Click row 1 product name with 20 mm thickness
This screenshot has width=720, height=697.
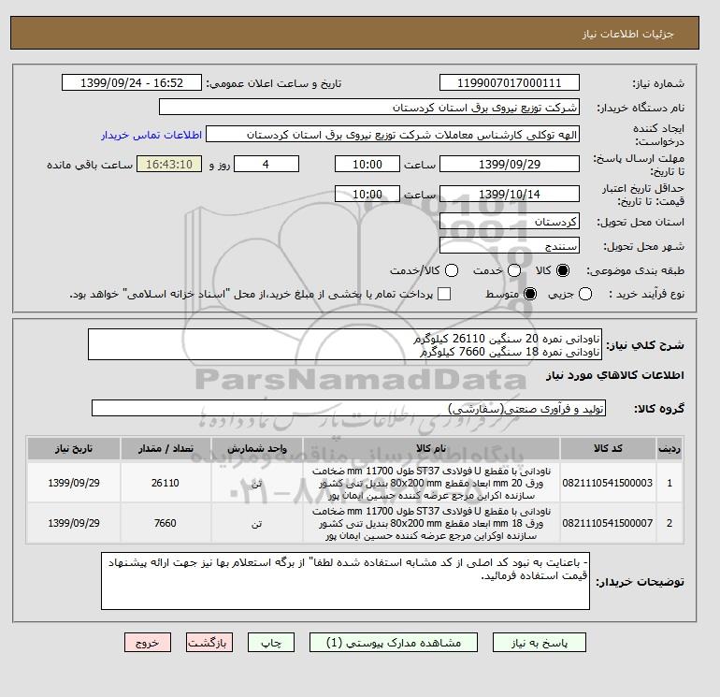[431, 484]
